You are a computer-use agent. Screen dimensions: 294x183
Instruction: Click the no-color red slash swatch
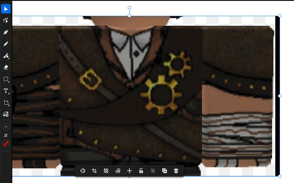(6, 144)
